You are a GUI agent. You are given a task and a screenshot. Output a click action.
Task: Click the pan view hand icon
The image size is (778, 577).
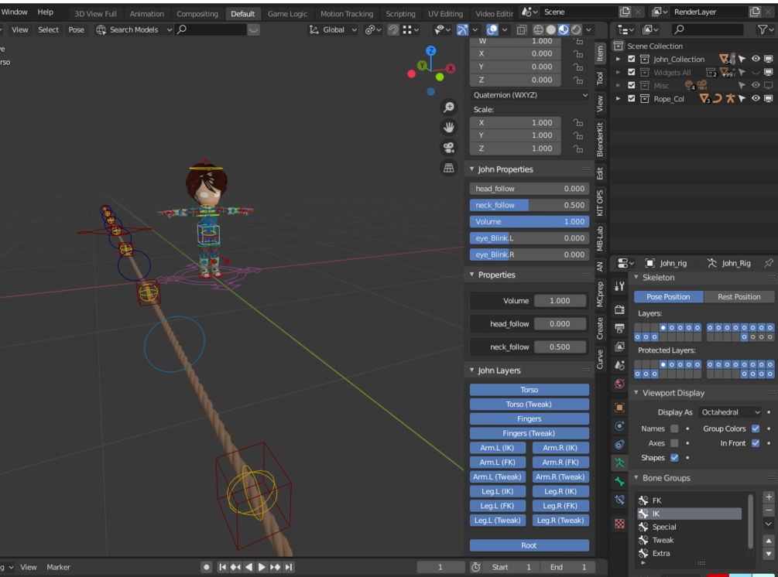449,128
